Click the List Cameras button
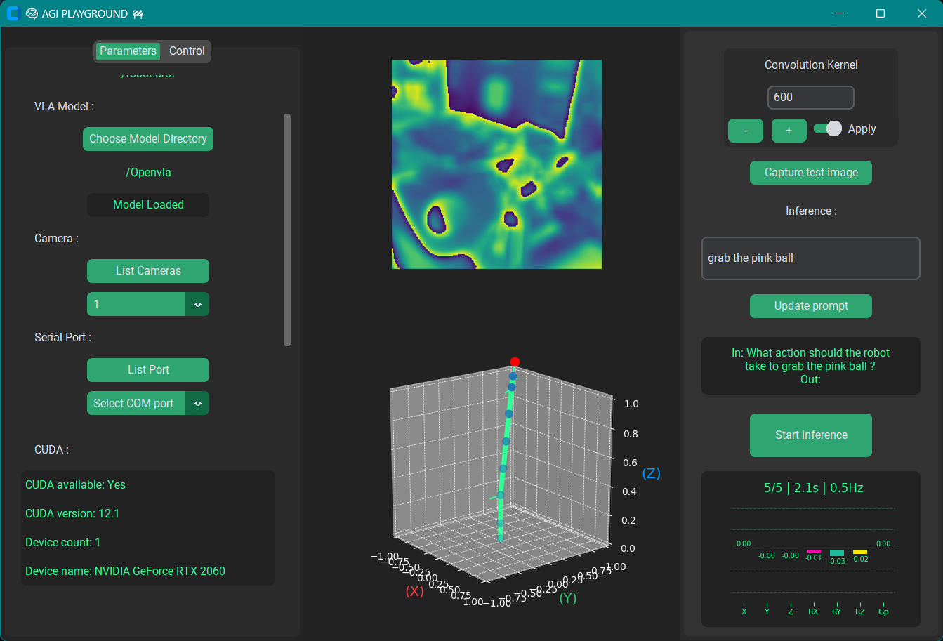Screen dimensions: 943x641 tap(148, 271)
